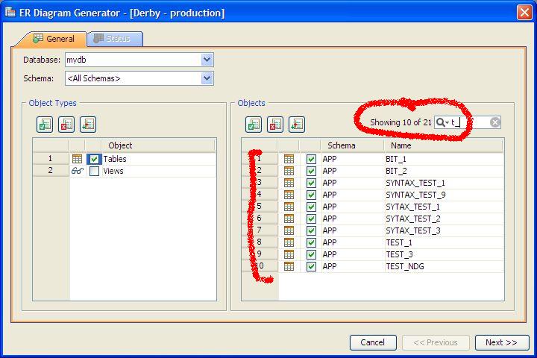The width and height of the screenshot is (537, 358).
Task: Uncheck the TEST_3 checkbox
Action: click(x=311, y=254)
